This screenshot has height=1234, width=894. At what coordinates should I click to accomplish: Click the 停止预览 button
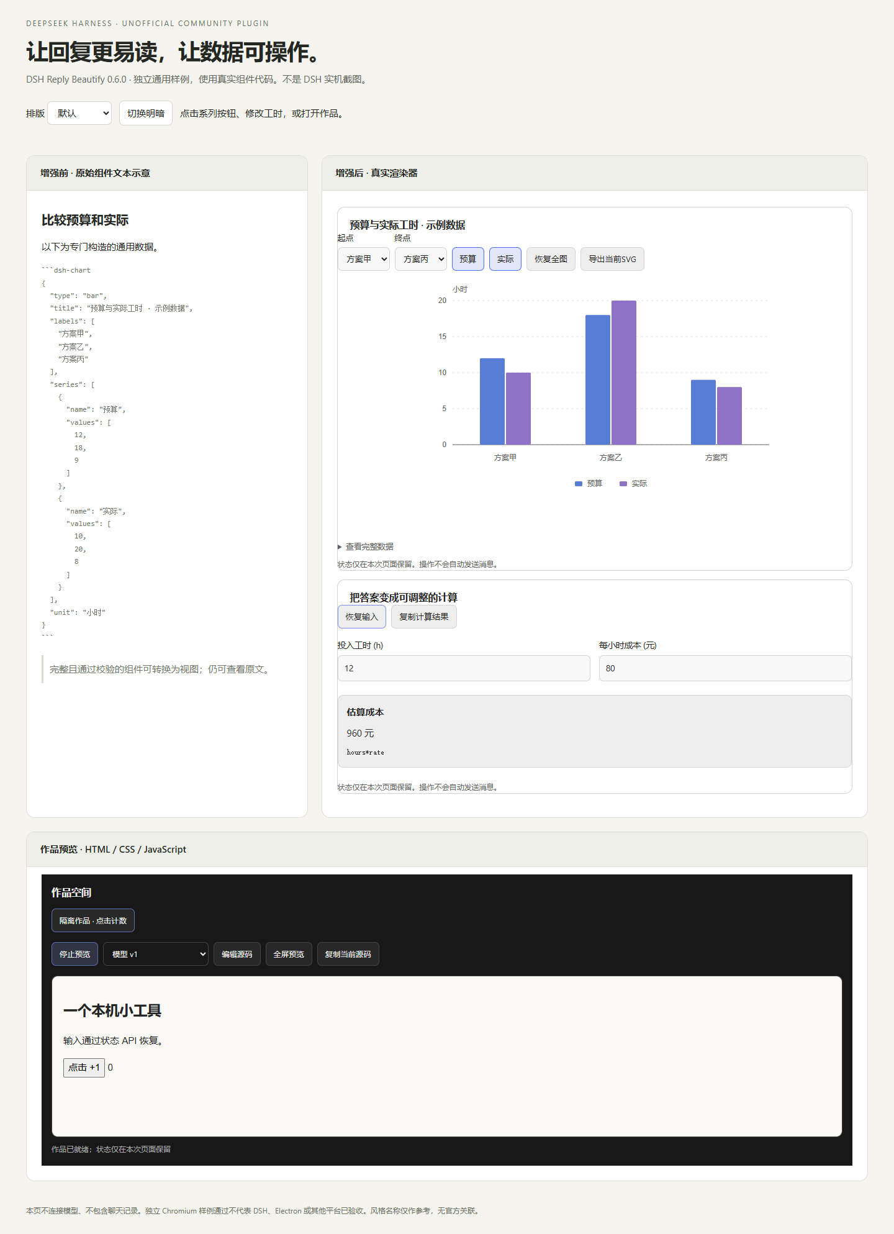75,954
